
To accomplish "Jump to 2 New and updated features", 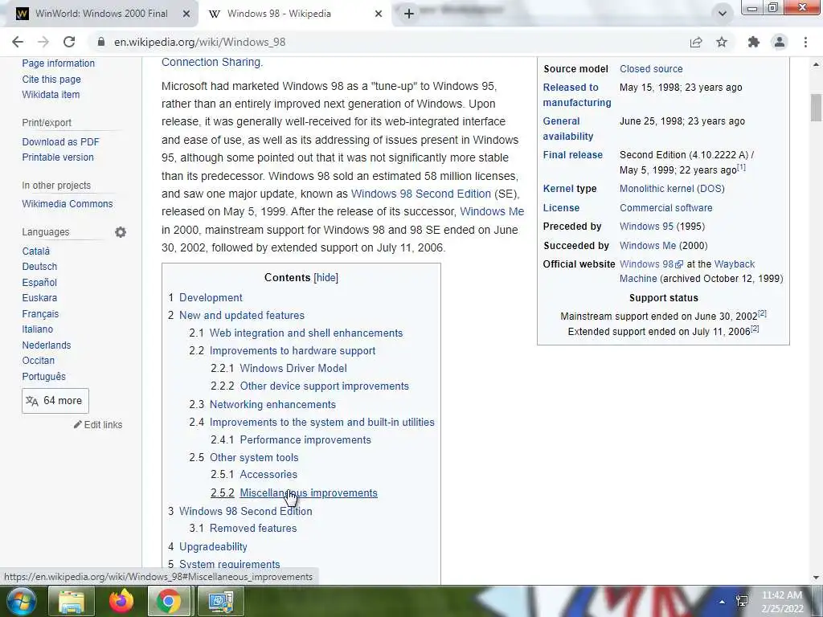I will [241, 315].
